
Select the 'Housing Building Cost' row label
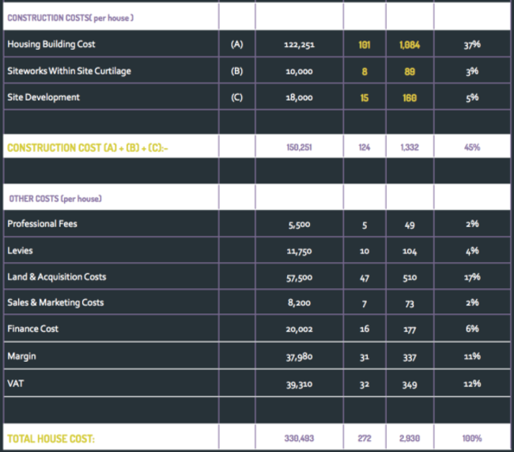pyautogui.click(x=51, y=44)
